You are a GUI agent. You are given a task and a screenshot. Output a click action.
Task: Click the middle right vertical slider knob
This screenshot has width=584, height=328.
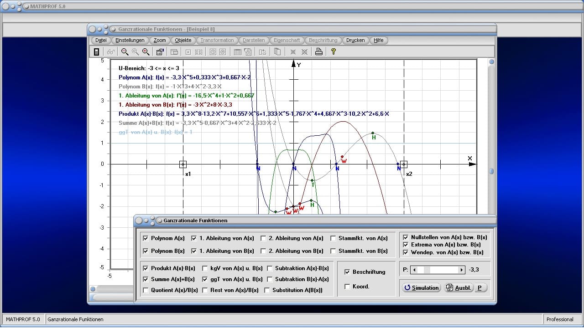pyautogui.click(x=491, y=171)
